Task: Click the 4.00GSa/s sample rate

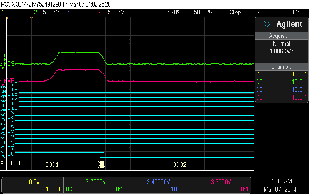Action: 282,51
